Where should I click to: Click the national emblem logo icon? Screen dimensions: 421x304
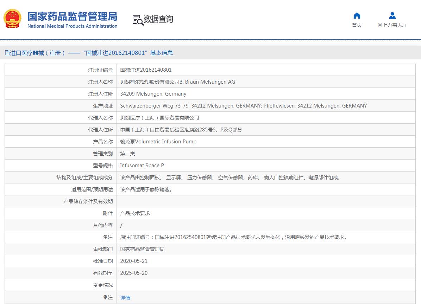[12, 19]
